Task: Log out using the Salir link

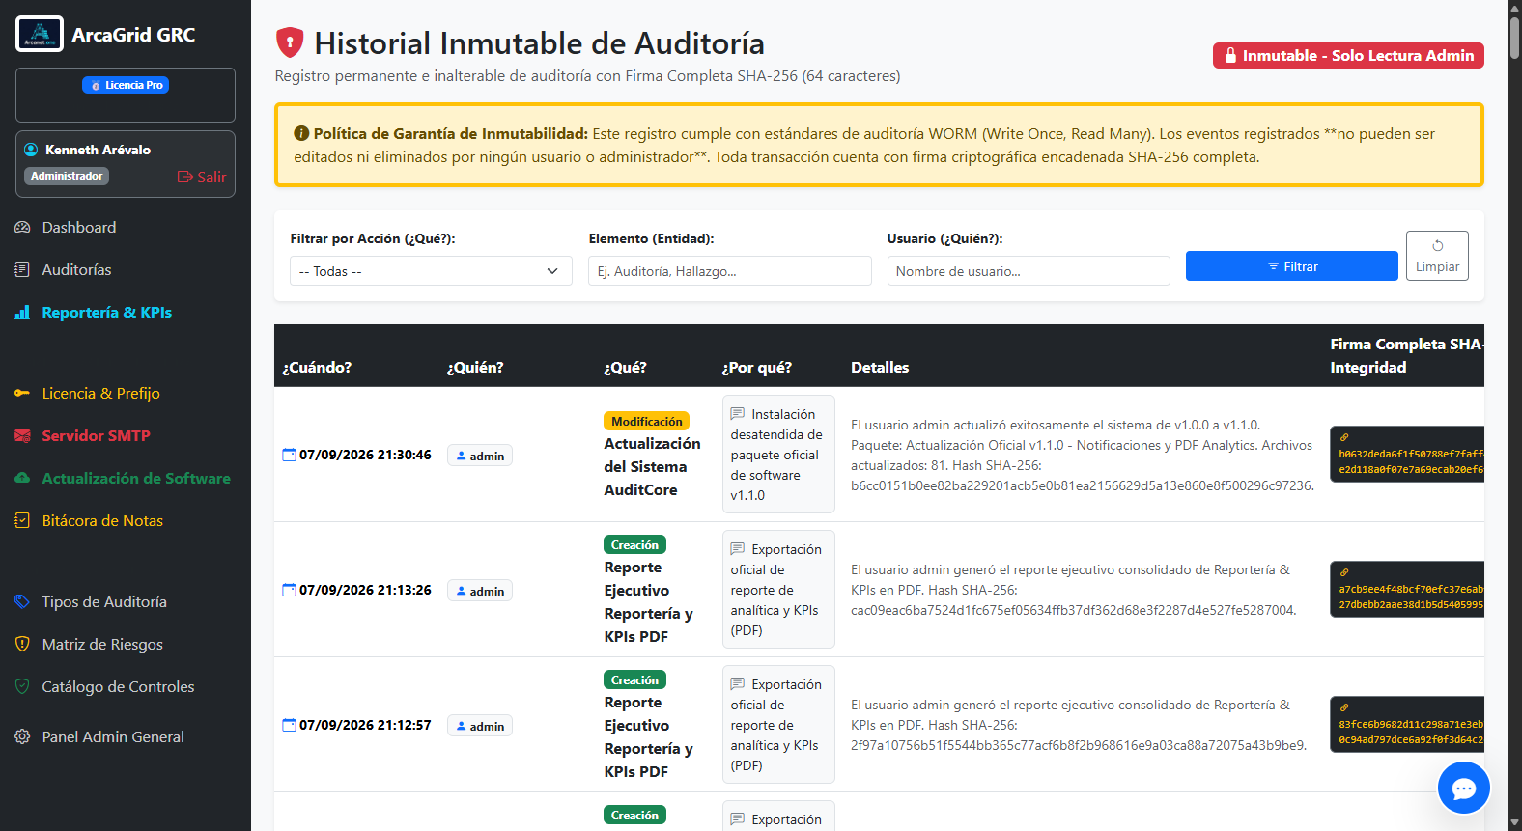Action: pos(201,177)
